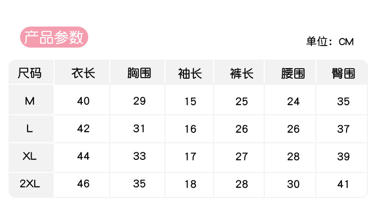Click the 裤长 value 28 in 2XL row
This screenshot has width=376, height=222.
coord(242,184)
